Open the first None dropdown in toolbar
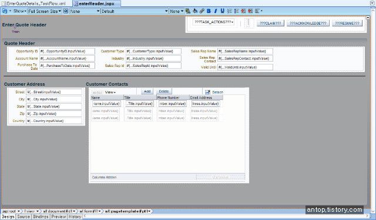The image size is (376, 220). tap(85, 11)
